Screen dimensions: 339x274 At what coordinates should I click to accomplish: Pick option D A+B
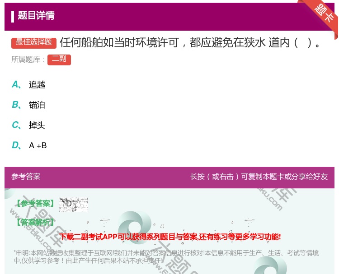pyautogui.click(x=29, y=145)
